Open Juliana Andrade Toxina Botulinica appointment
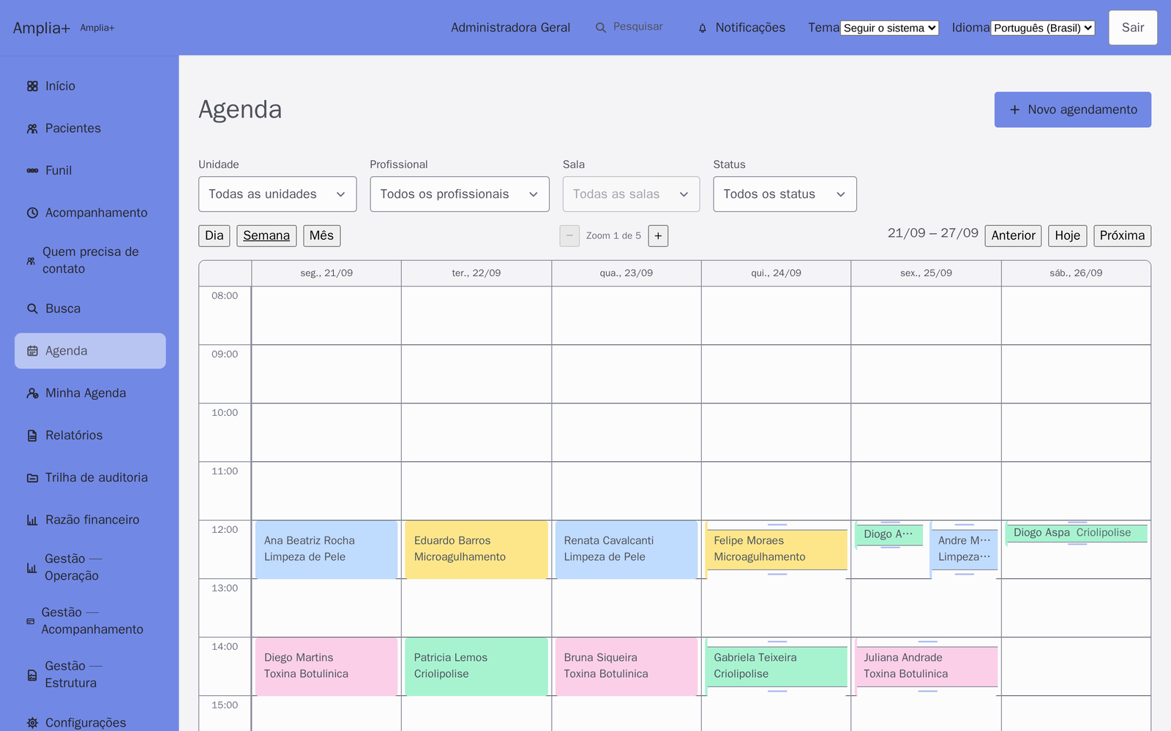The width and height of the screenshot is (1171, 731). click(x=927, y=666)
